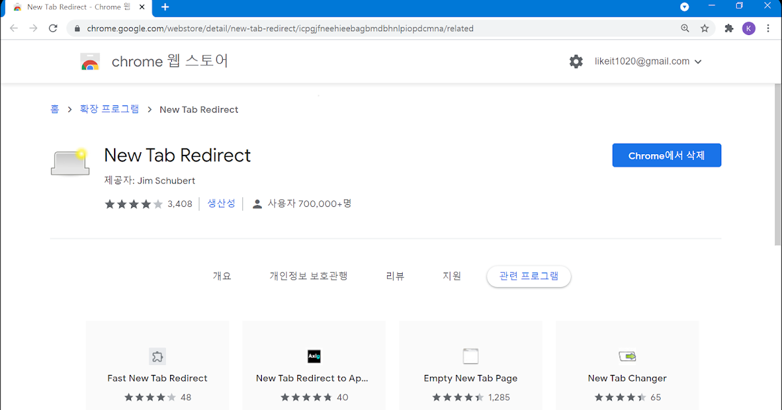Viewport: 782px width, 410px height.
Task: Click the Chrome에서 삭제 button
Action: [x=667, y=155]
